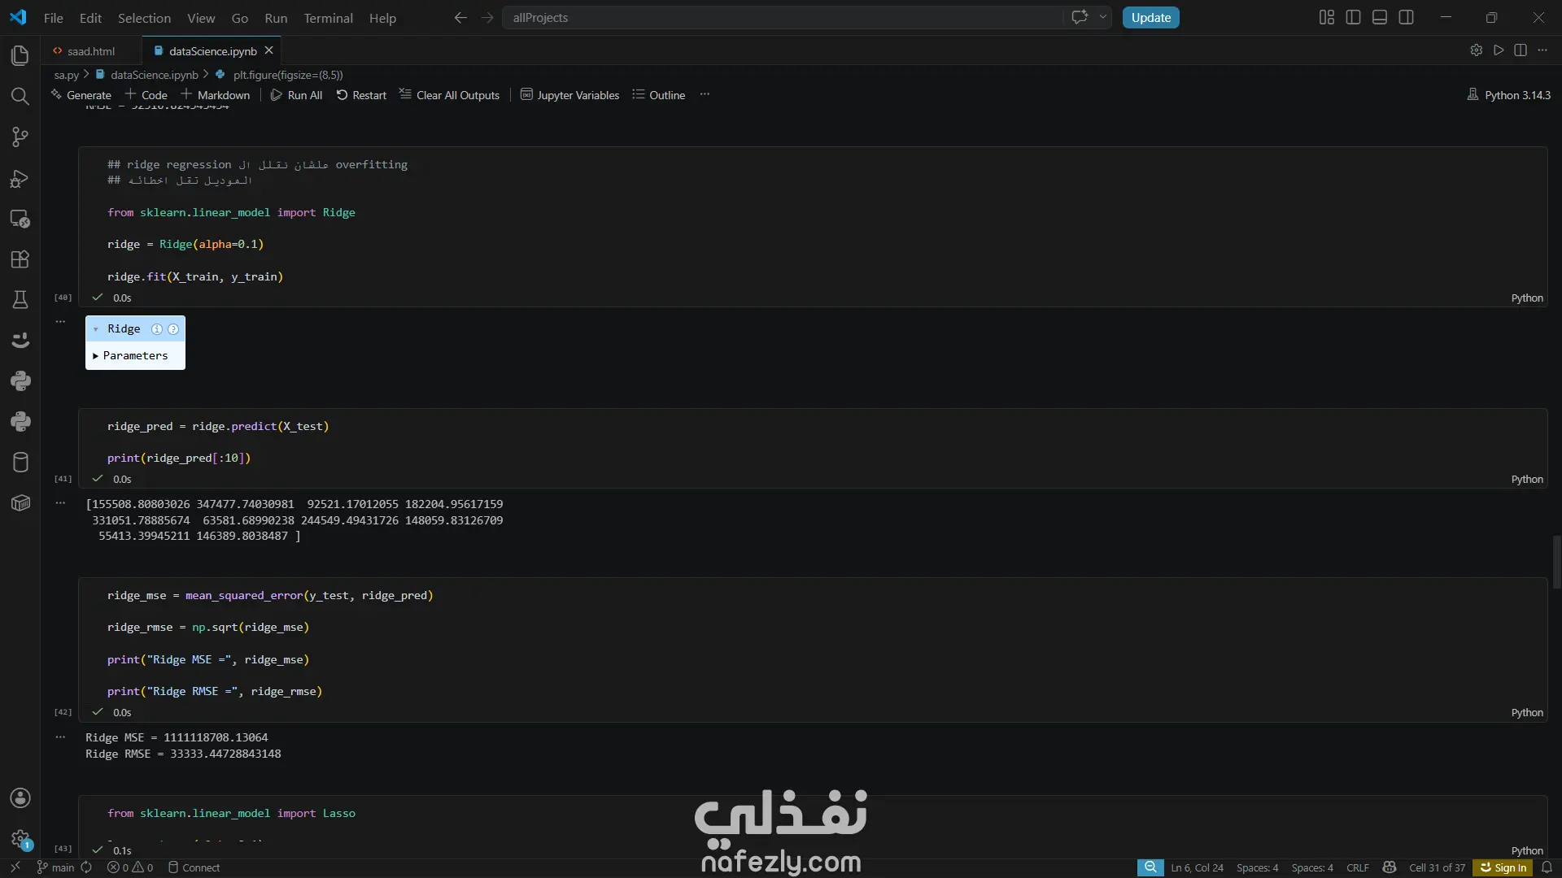Add a new Markdown cell

coord(215,95)
